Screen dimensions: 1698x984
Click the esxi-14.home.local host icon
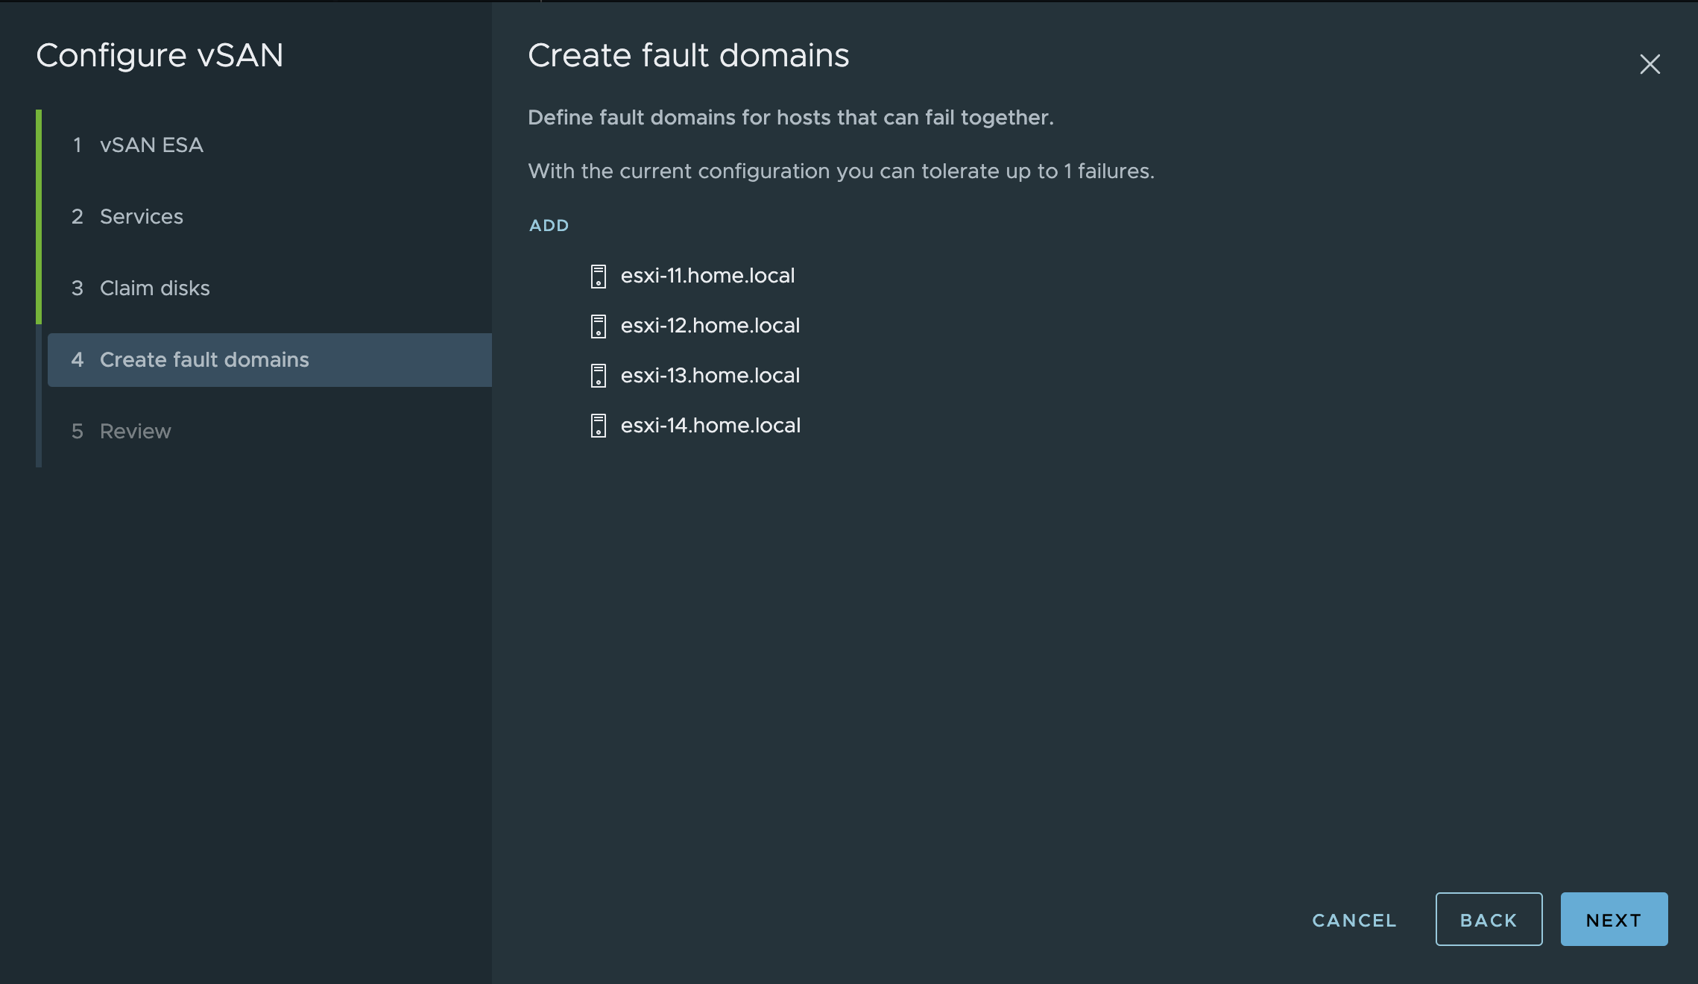coord(597,426)
